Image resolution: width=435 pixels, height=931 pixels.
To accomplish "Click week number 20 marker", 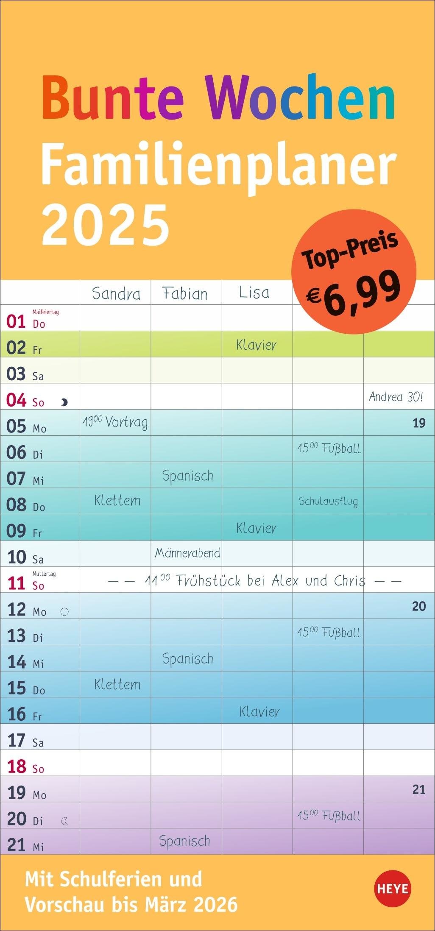I will pyautogui.click(x=418, y=606).
